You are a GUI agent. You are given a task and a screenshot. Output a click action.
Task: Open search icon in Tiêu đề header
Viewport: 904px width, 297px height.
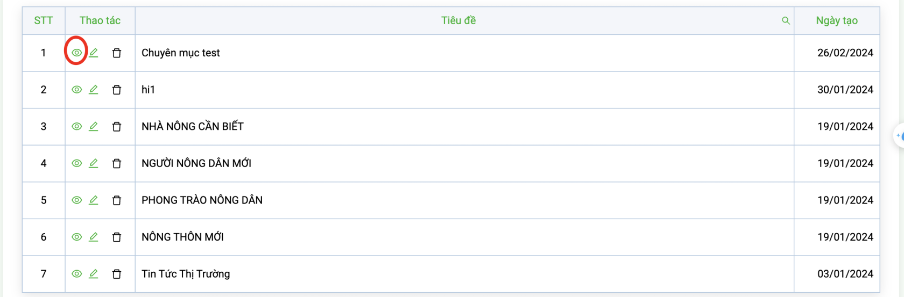coord(786,20)
